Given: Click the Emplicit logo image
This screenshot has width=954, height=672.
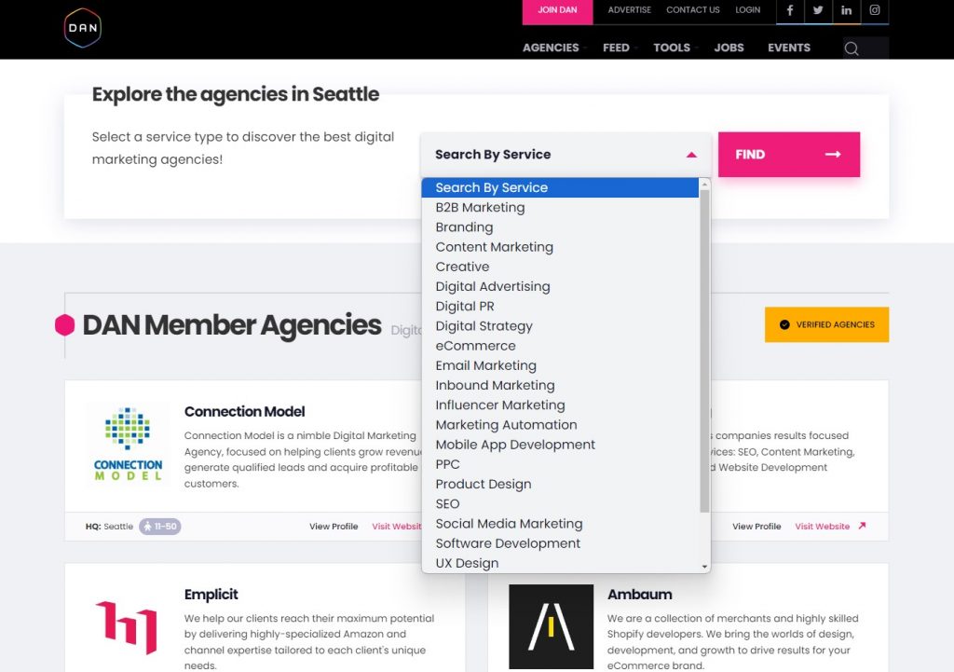Looking at the screenshot, I should (127, 626).
